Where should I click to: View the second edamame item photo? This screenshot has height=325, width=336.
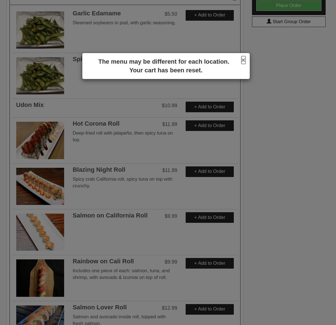[x=40, y=76]
